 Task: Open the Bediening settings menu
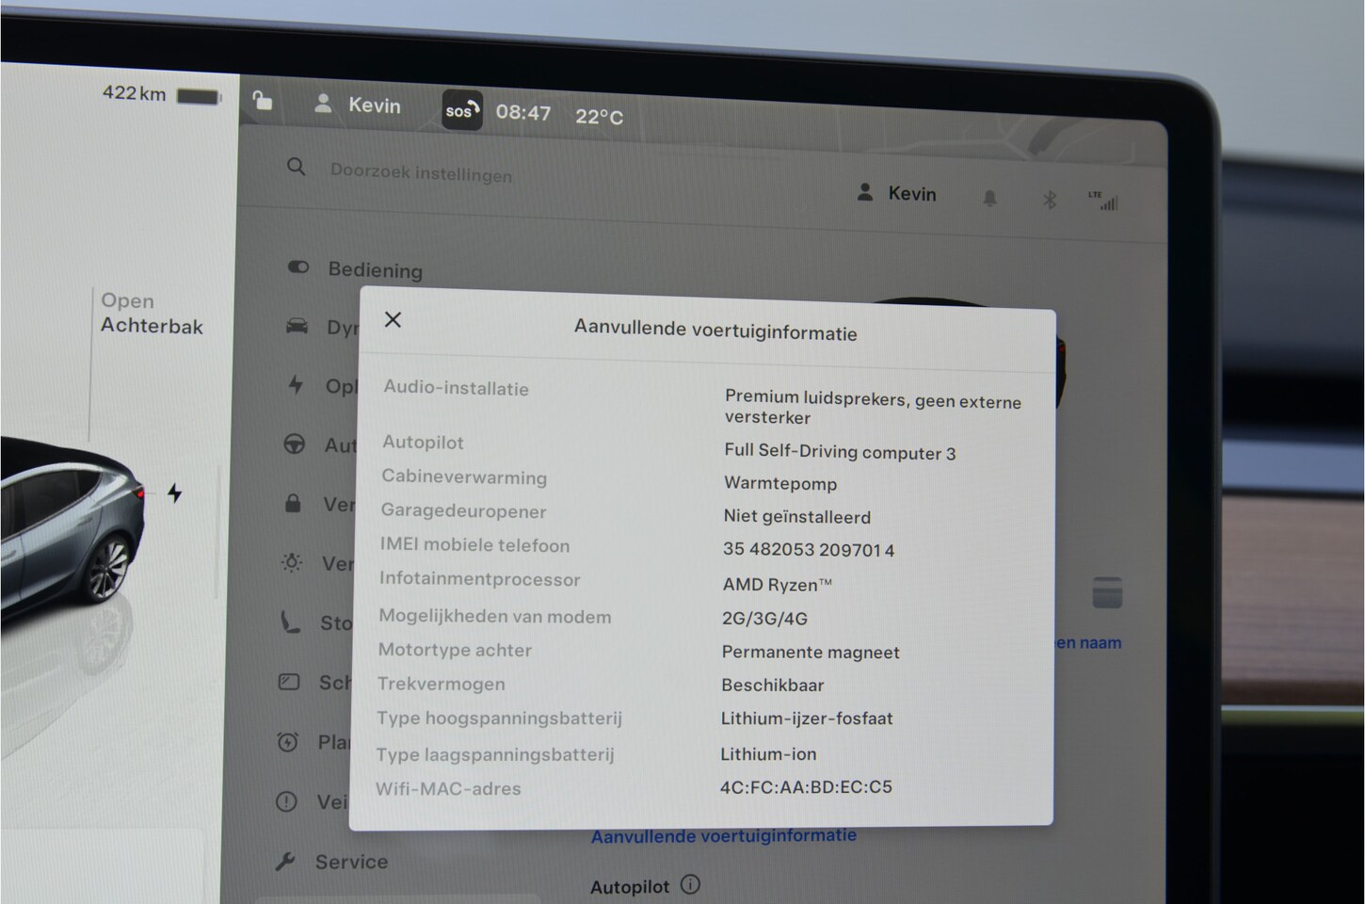click(355, 269)
